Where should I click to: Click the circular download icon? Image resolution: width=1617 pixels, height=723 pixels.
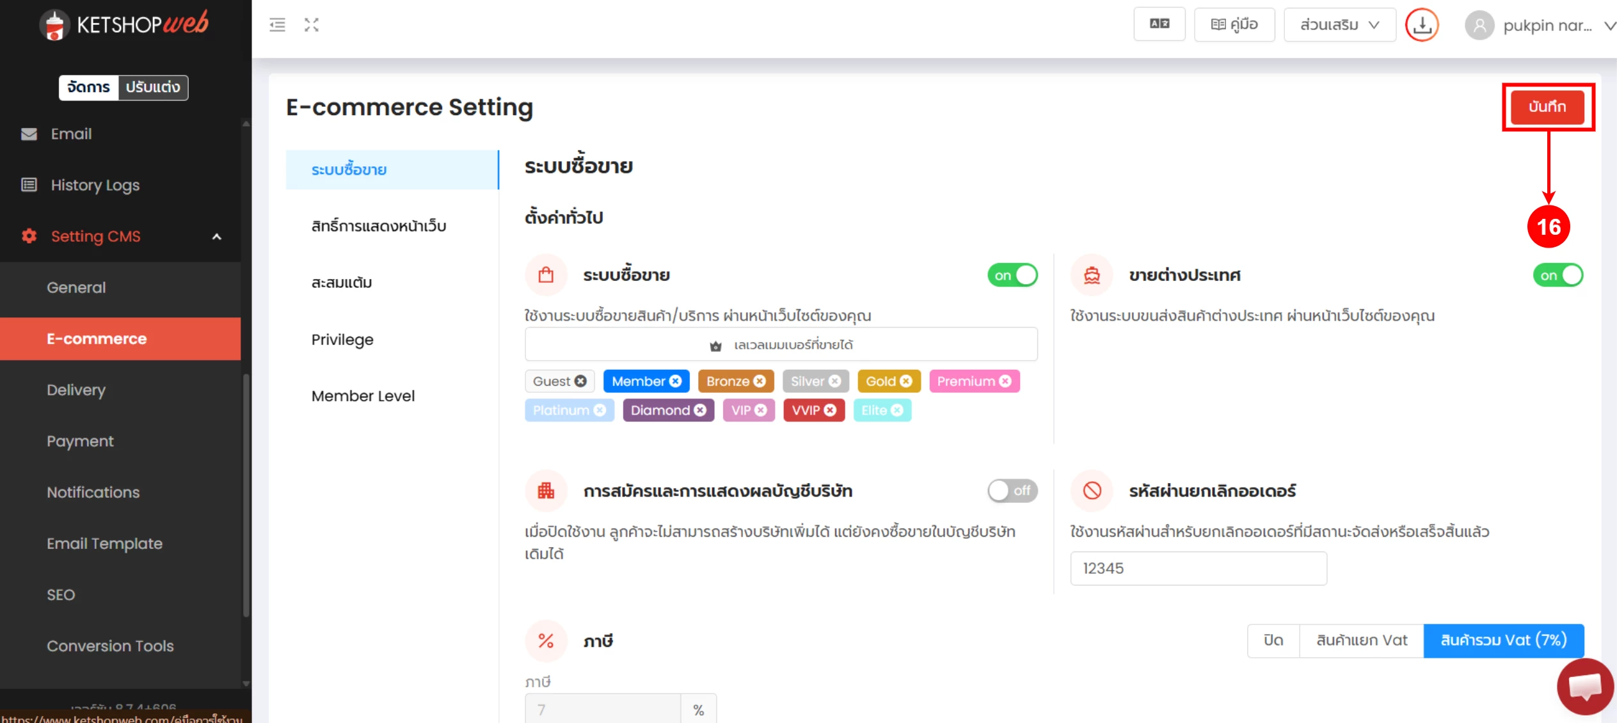pos(1421,25)
